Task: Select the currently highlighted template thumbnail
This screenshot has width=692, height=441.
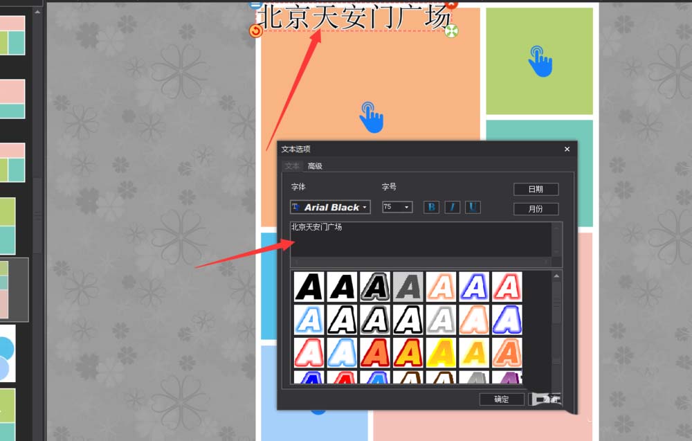Action: click(x=14, y=289)
